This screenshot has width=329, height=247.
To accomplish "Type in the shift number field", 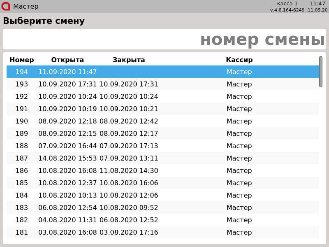I will coord(164,40).
